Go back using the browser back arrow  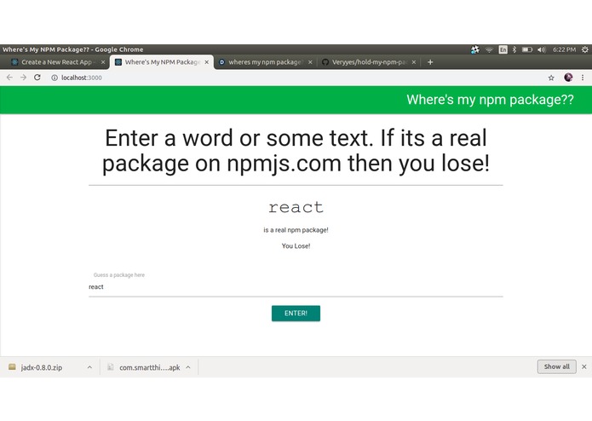pyautogui.click(x=10, y=78)
